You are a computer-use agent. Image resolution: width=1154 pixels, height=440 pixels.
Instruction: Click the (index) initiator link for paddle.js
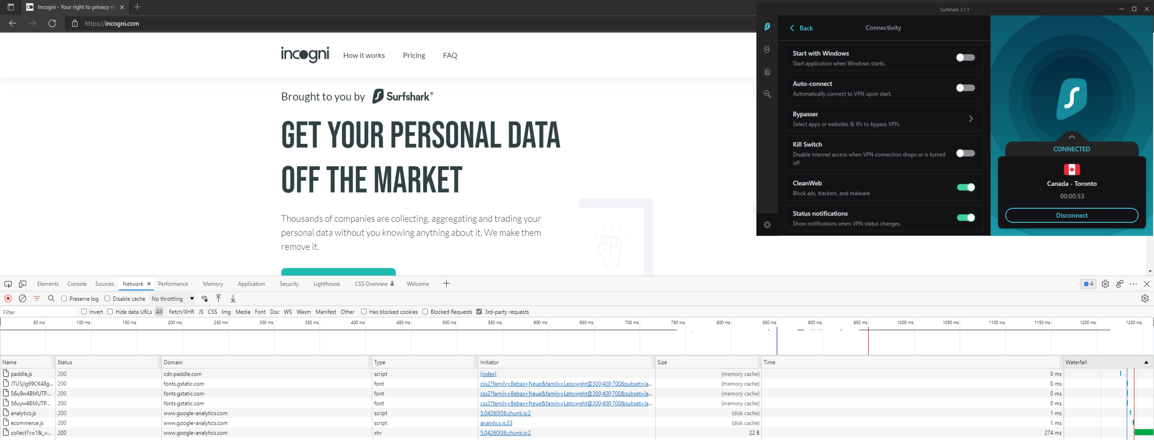(488, 374)
